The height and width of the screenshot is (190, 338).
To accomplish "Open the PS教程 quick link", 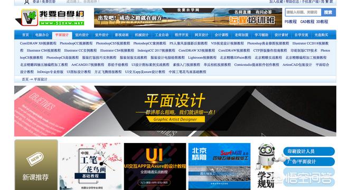I will tap(290, 22).
